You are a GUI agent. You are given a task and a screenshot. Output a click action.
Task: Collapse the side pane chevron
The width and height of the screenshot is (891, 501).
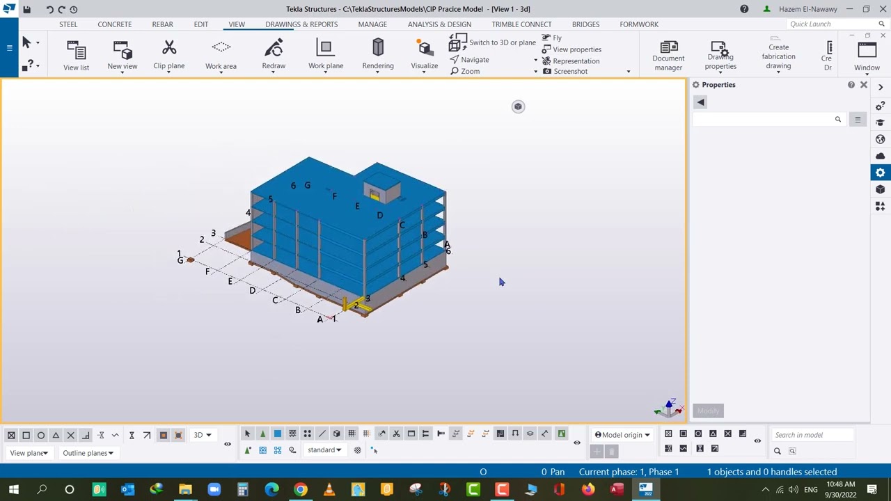click(881, 87)
